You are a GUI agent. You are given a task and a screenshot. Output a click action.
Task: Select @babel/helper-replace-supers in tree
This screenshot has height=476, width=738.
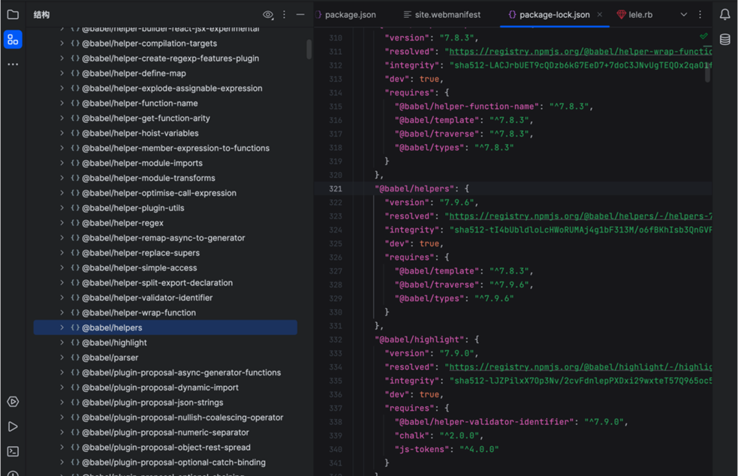[x=140, y=253]
